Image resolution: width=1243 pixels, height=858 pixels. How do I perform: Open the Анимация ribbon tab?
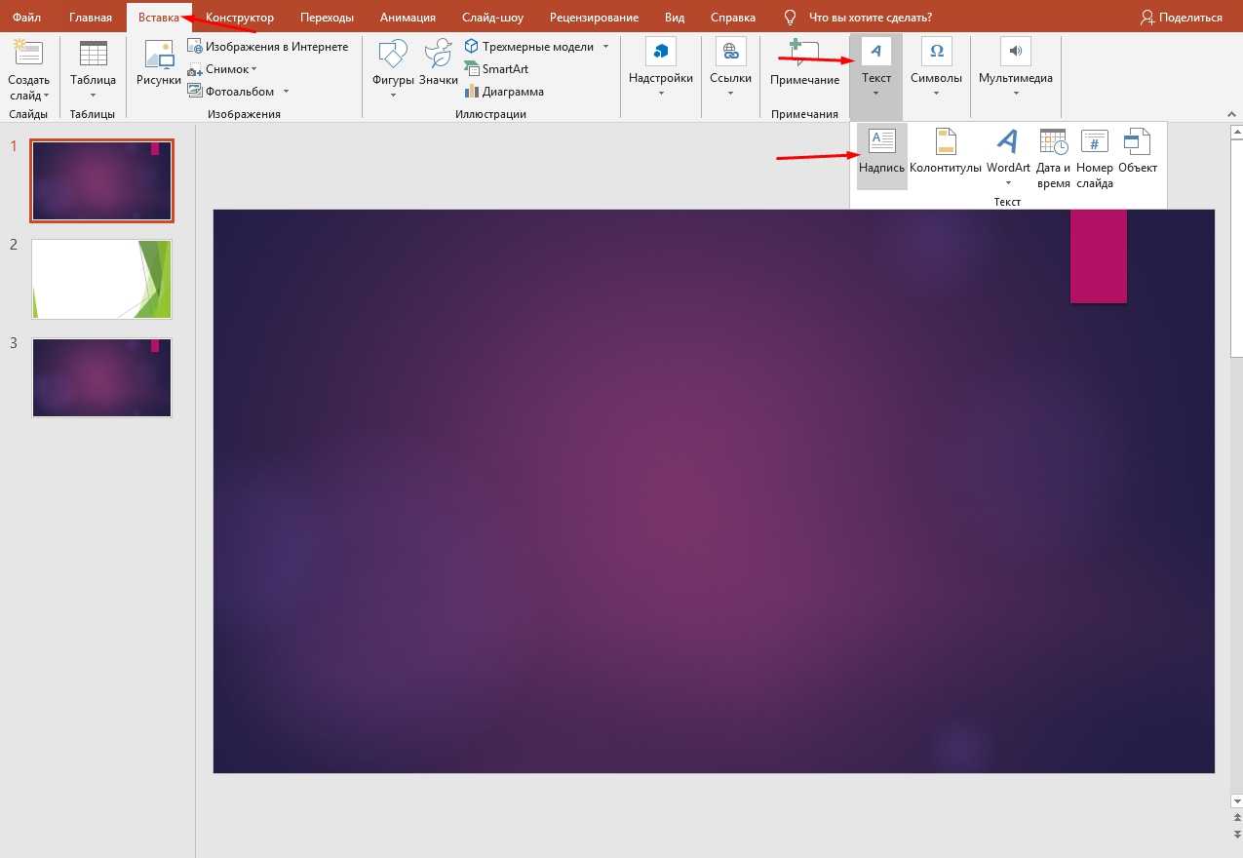click(x=408, y=18)
